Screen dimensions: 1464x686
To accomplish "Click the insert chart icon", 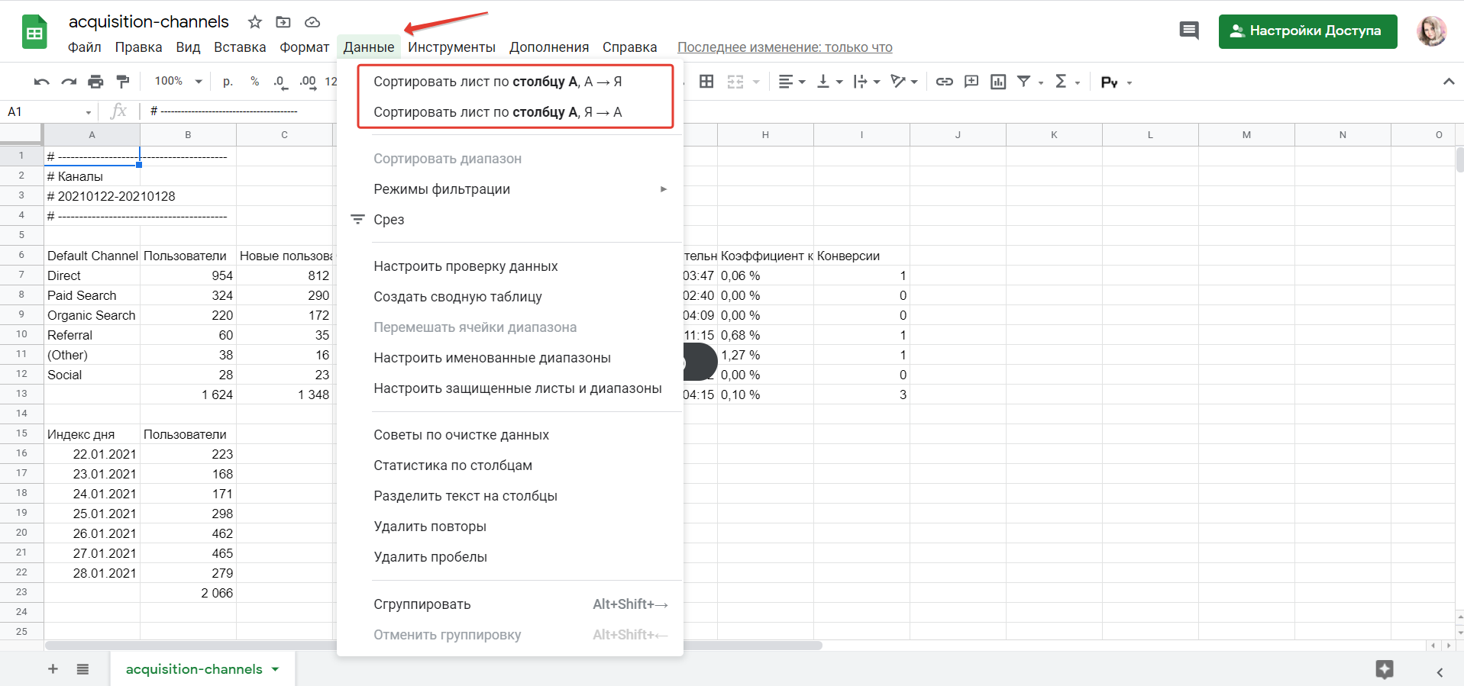I will coord(998,82).
